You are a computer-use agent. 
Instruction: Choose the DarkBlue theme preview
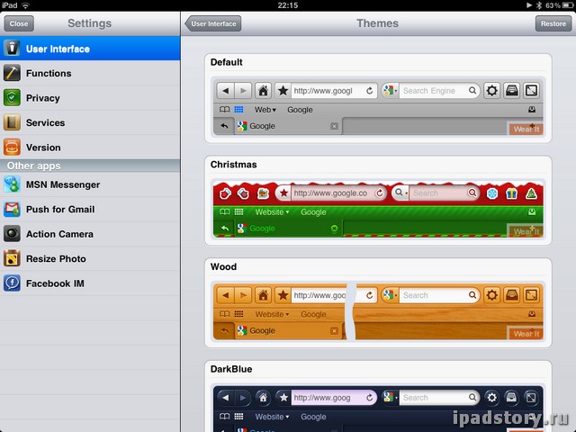click(378, 405)
